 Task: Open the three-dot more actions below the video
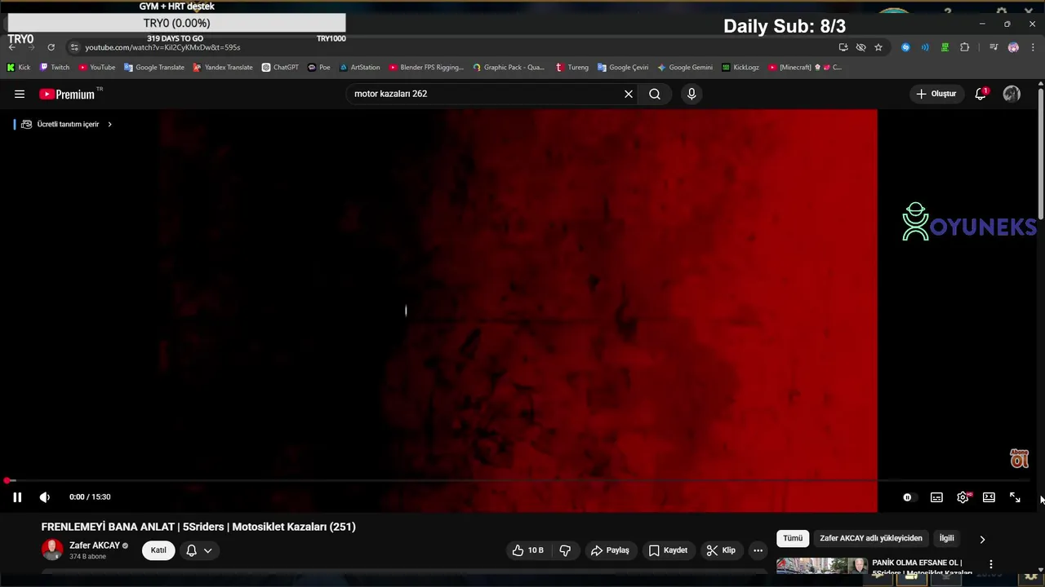coord(758,550)
